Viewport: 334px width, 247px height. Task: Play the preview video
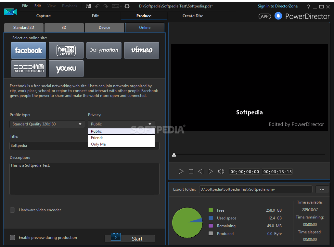(x=181, y=171)
